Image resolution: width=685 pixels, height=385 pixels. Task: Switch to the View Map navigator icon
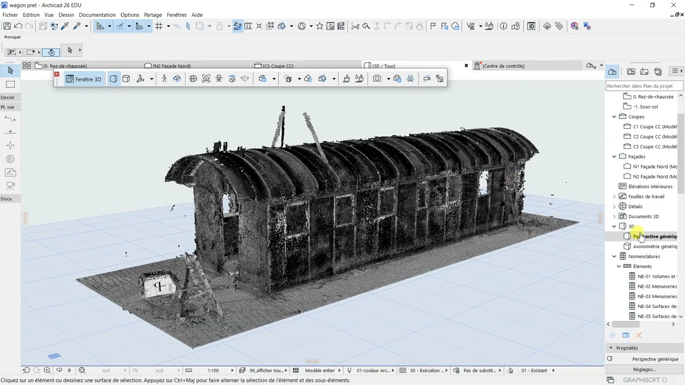point(631,71)
